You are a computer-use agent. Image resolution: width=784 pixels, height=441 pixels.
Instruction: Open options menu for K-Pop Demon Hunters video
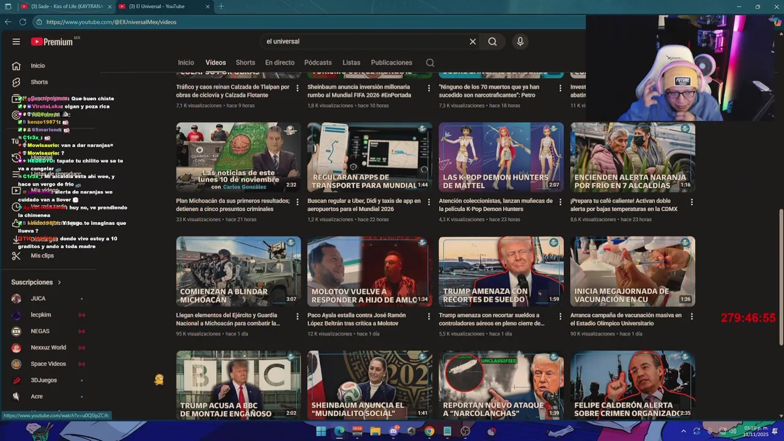tap(560, 202)
